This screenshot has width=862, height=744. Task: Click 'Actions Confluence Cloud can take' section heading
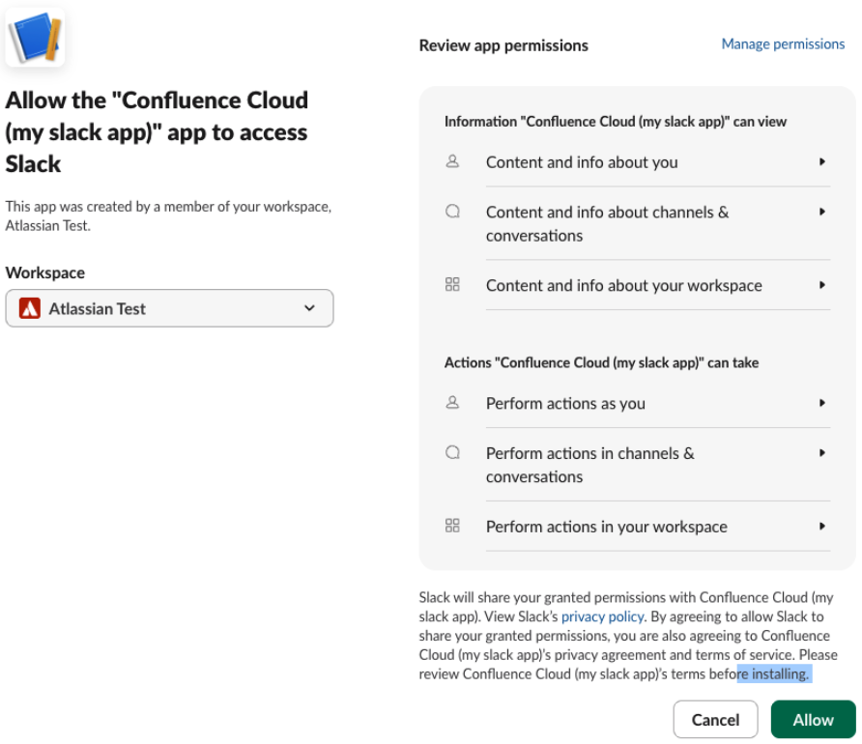click(601, 362)
